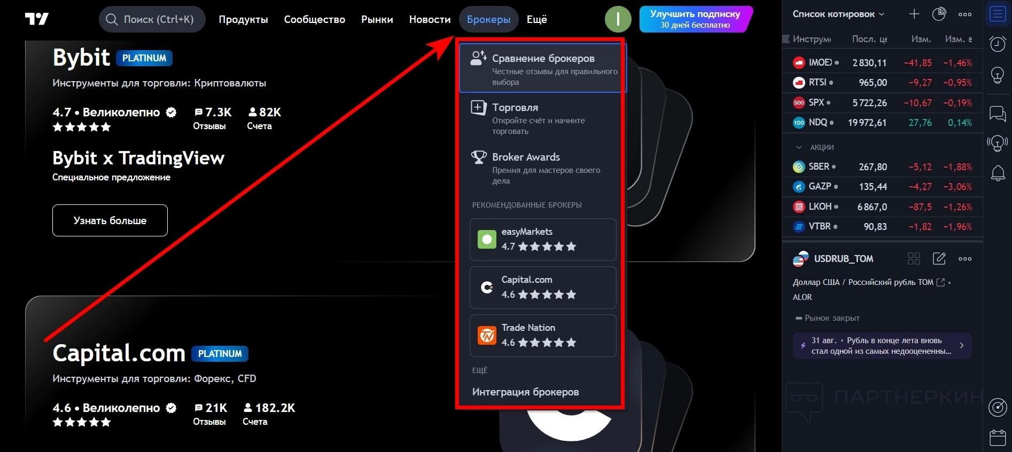Open the 31 авг. ruble news item
Screen dimensions: 1012x452
pyautogui.click(x=882, y=346)
